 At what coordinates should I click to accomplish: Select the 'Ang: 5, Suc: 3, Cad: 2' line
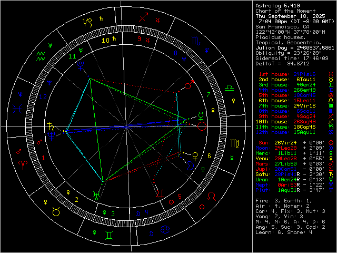(290, 227)
